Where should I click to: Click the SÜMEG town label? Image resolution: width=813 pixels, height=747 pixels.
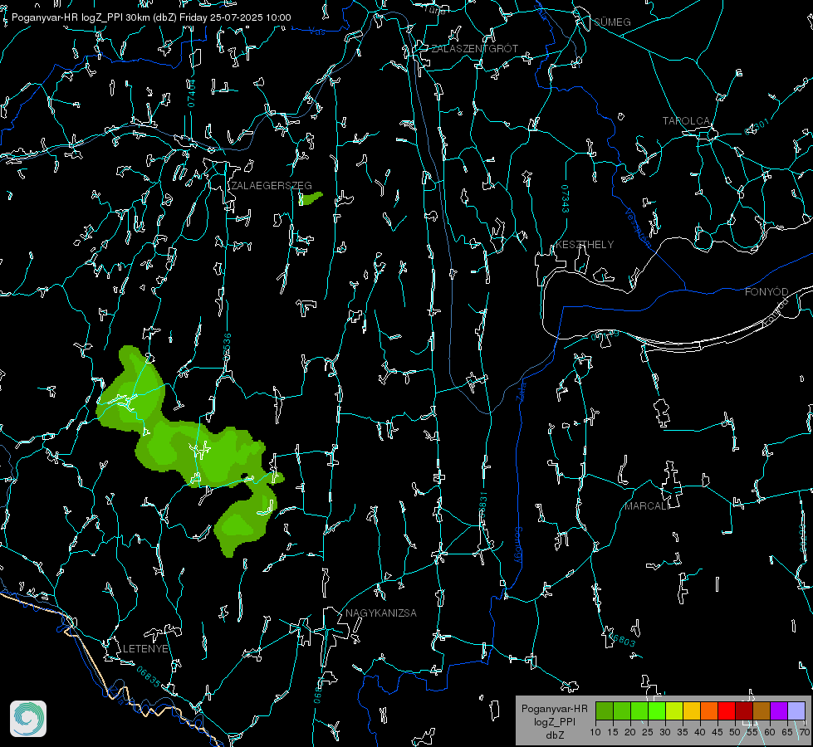coord(612,22)
